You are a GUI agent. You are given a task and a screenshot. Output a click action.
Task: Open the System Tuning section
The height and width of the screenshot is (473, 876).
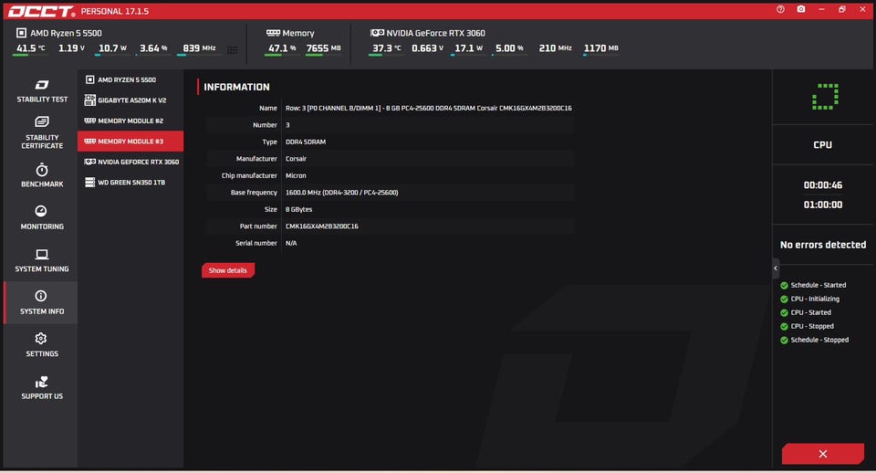point(42,260)
